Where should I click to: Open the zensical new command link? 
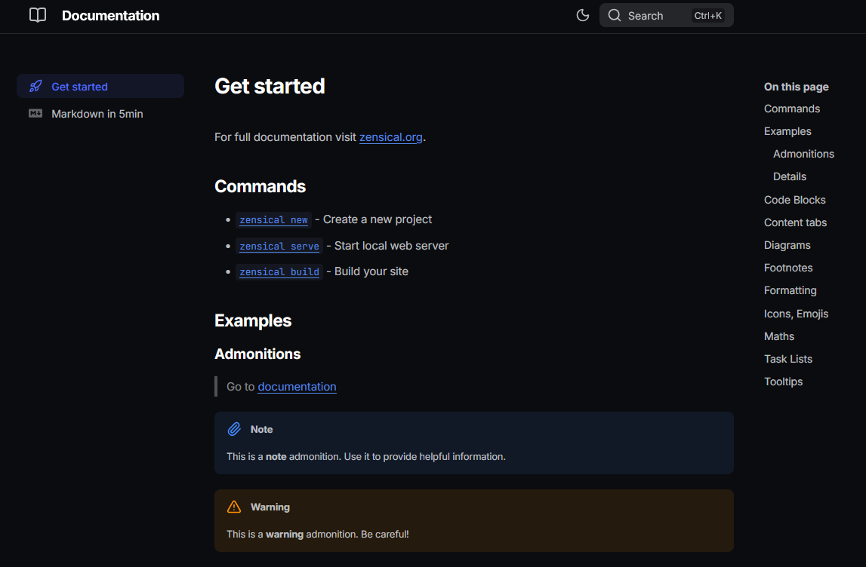273,219
